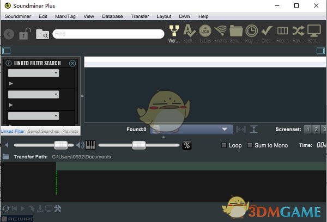
Task: Click the Filter columns toolbar icon
Action: (282, 34)
